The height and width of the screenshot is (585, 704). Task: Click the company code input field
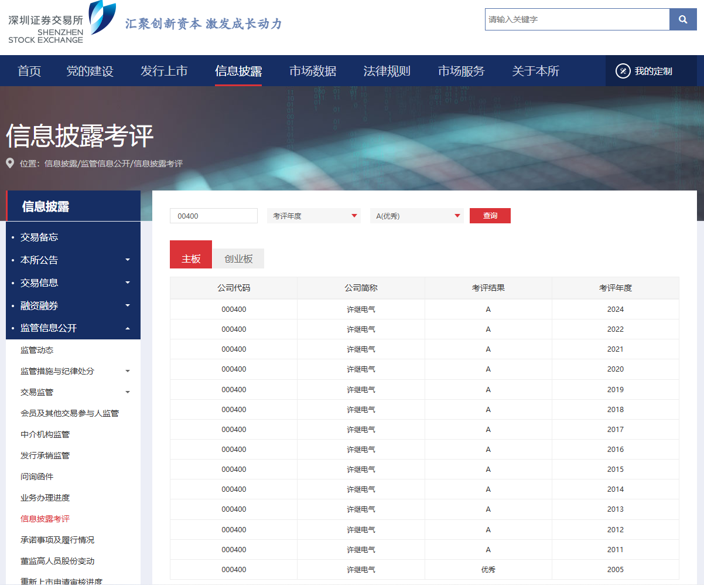point(214,216)
